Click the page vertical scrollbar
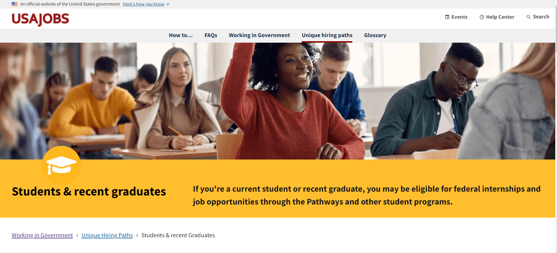557x253 pixels. click(x=556, y=126)
